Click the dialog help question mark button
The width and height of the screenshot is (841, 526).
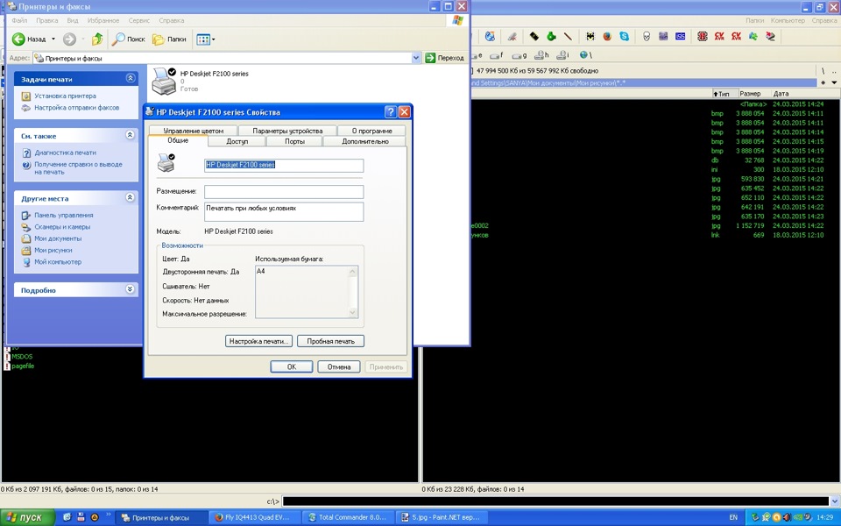(x=391, y=111)
